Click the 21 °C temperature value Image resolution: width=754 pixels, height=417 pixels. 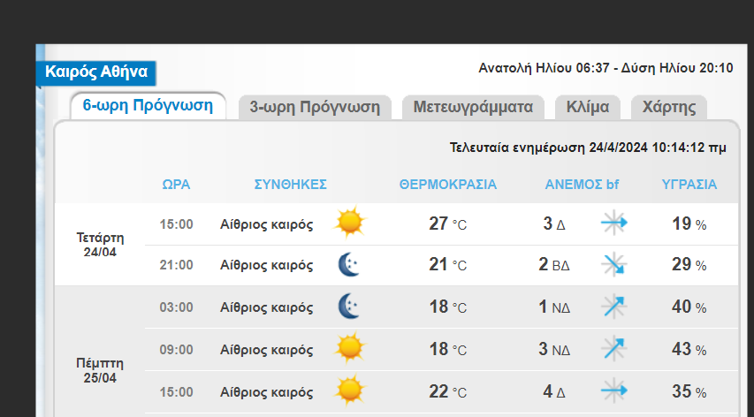point(447,265)
